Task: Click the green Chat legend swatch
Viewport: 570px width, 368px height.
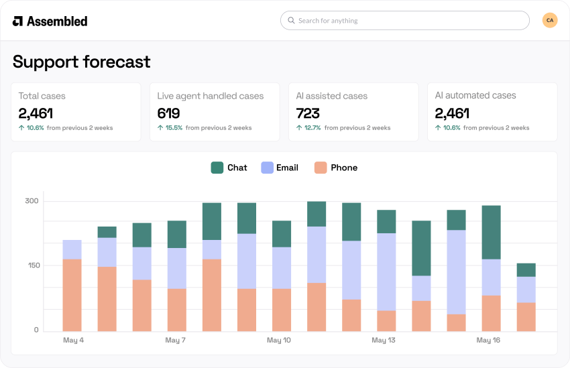Action: pyautogui.click(x=217, y=168)
